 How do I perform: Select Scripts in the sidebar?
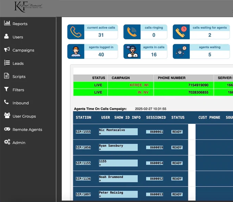tap(19, 76)
